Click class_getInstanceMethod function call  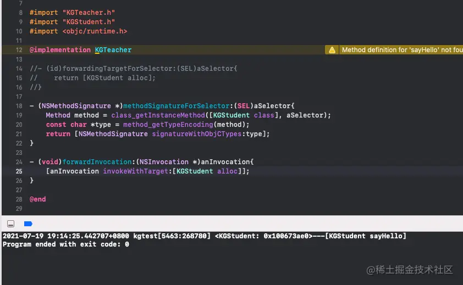(158, 115)
